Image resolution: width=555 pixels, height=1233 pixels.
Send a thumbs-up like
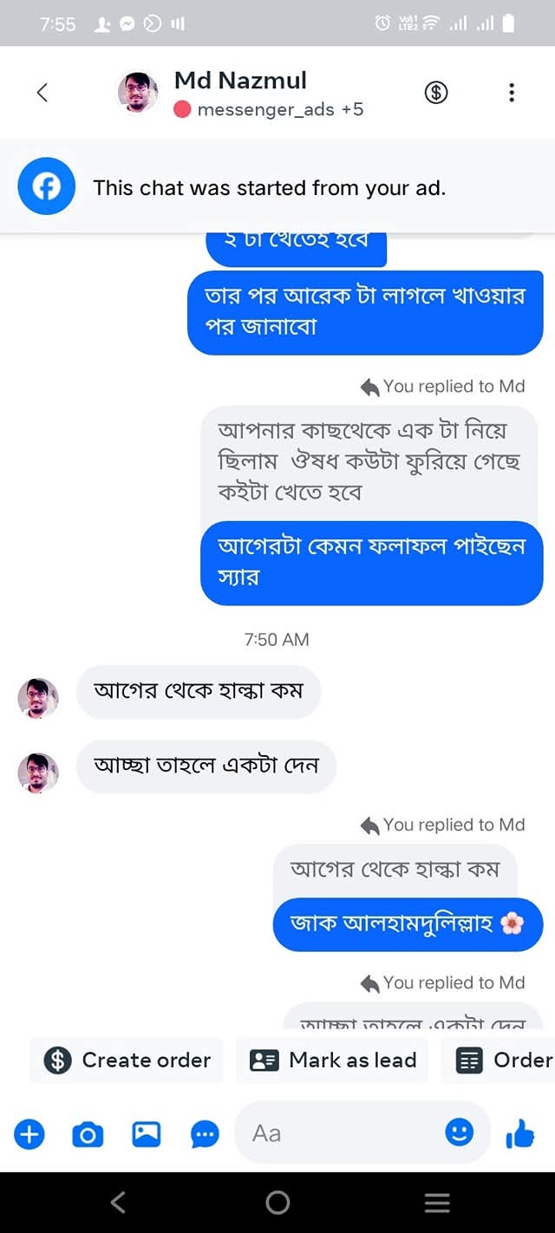coord(520,1132)
